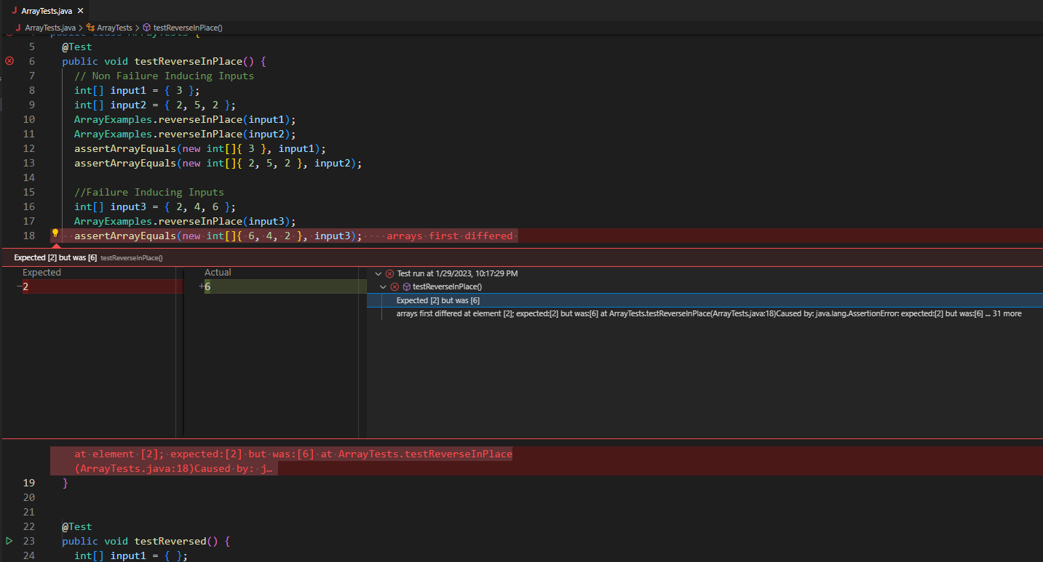Click the Java file icon in the breadcrumb bar

(x=17, y=27)
